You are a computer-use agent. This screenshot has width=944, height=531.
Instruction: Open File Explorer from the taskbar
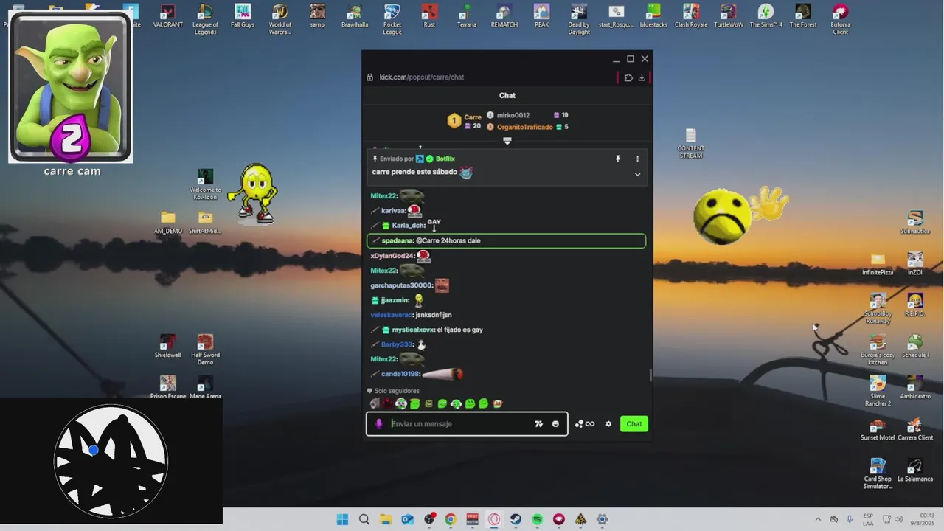(386, 519)
